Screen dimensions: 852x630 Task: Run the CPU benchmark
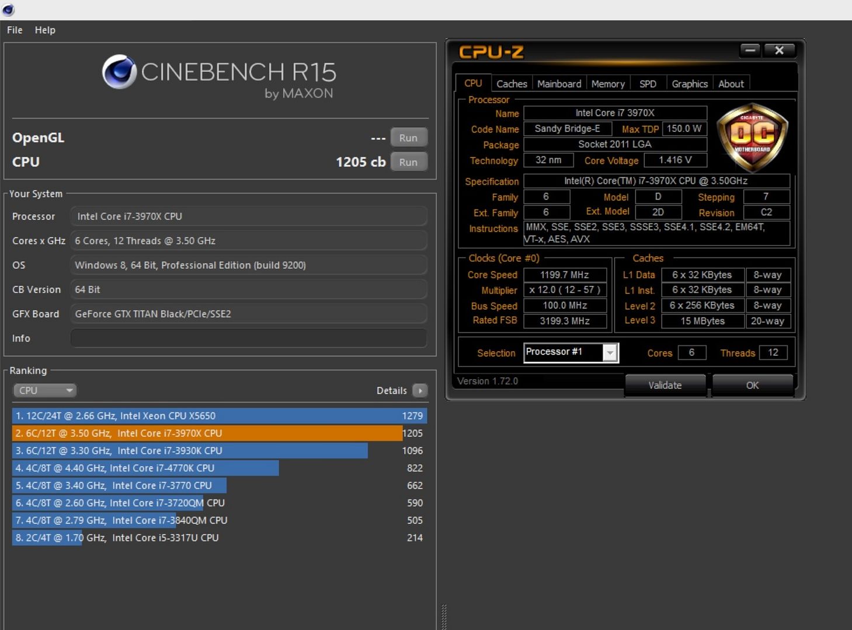[409, 162]
